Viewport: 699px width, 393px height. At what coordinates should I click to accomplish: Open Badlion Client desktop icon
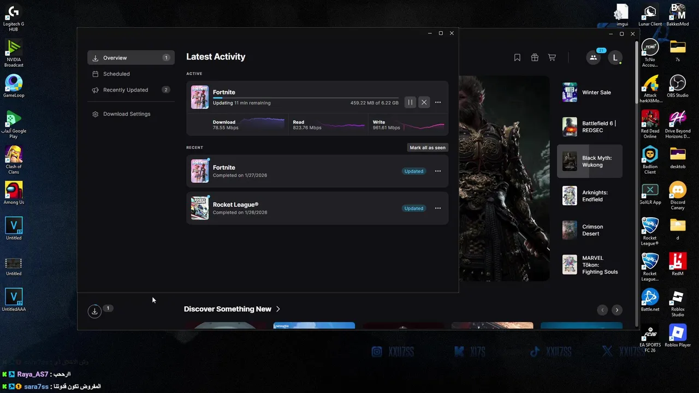click(650, 160)
